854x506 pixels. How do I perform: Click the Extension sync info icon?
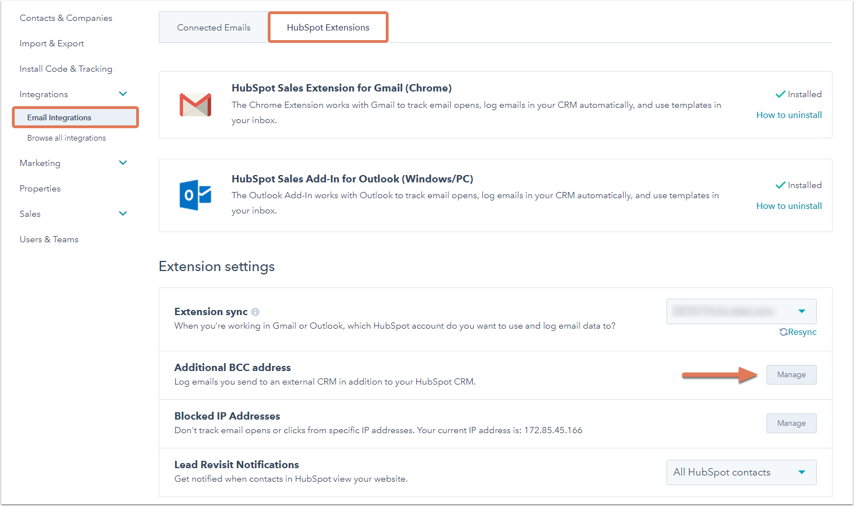255,312
